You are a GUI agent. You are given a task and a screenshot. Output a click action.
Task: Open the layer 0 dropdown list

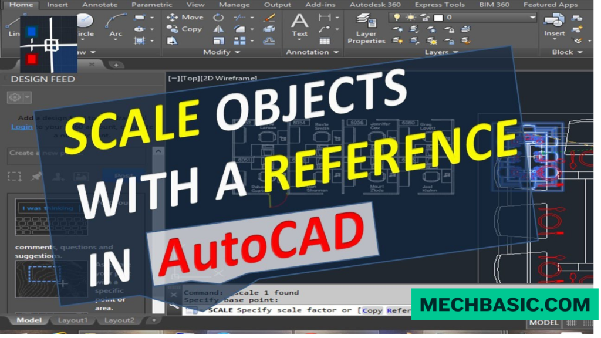[x=532, y=17]
